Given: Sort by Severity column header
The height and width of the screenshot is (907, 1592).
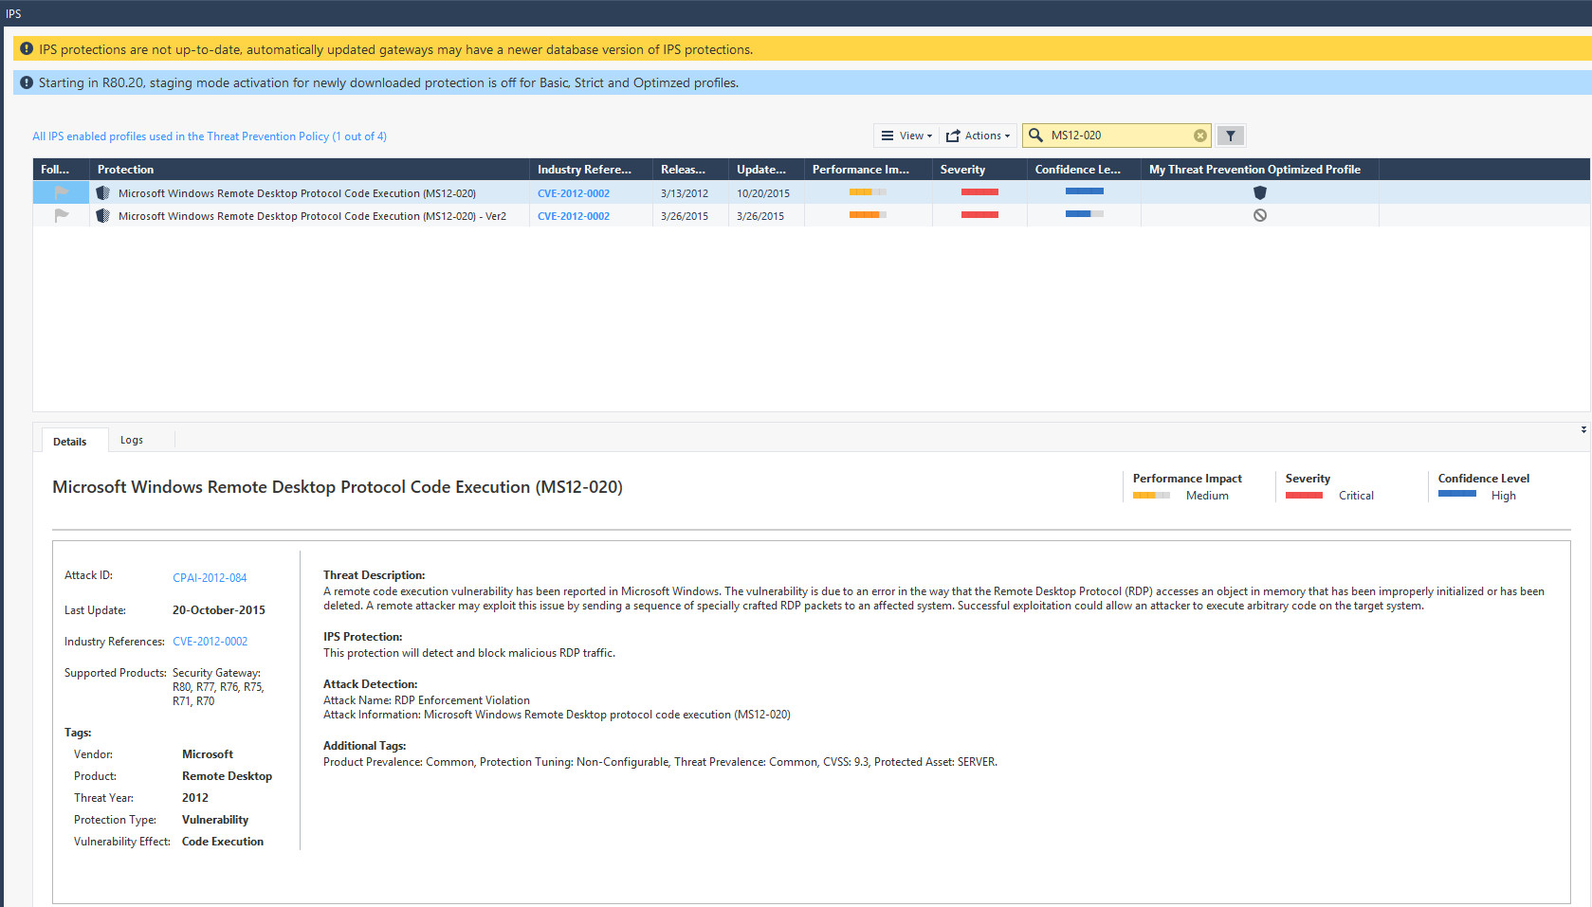Looking at the screenshot, I should point(979,170).
